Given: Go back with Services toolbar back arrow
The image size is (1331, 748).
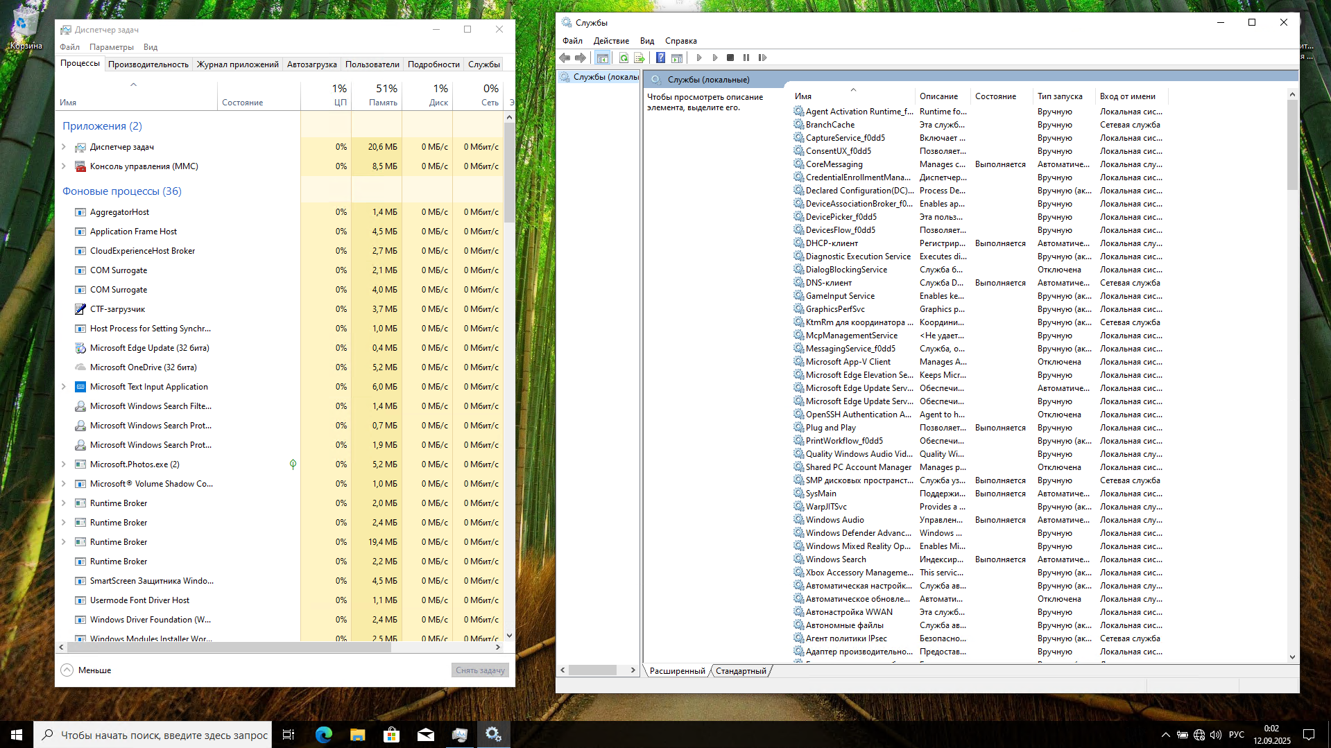Looking at the screenshot, I should (565, 58).
